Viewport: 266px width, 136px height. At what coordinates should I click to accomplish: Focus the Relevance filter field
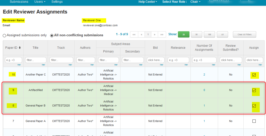pos(178,60)
